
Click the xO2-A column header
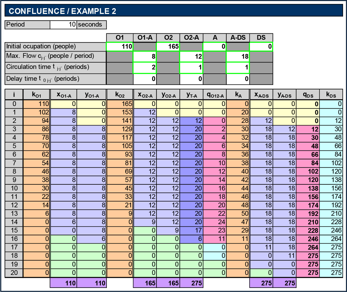coord(145,94)
